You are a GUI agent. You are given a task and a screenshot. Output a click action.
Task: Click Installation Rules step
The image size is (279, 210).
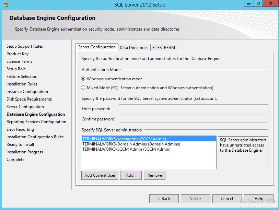[x=22, y=84]
